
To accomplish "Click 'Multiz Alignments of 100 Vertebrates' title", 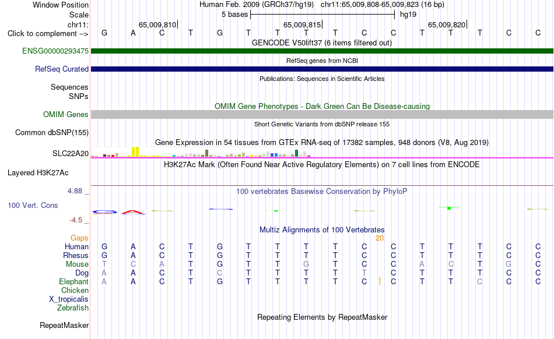I will tap(322, 230).
